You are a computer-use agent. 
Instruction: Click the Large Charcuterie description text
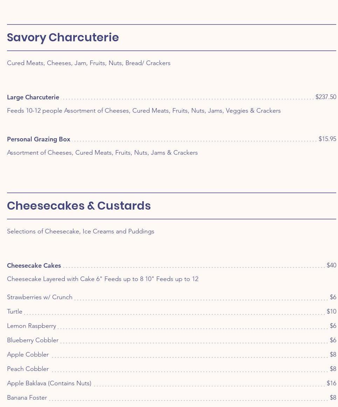click(x=144, y=111)
